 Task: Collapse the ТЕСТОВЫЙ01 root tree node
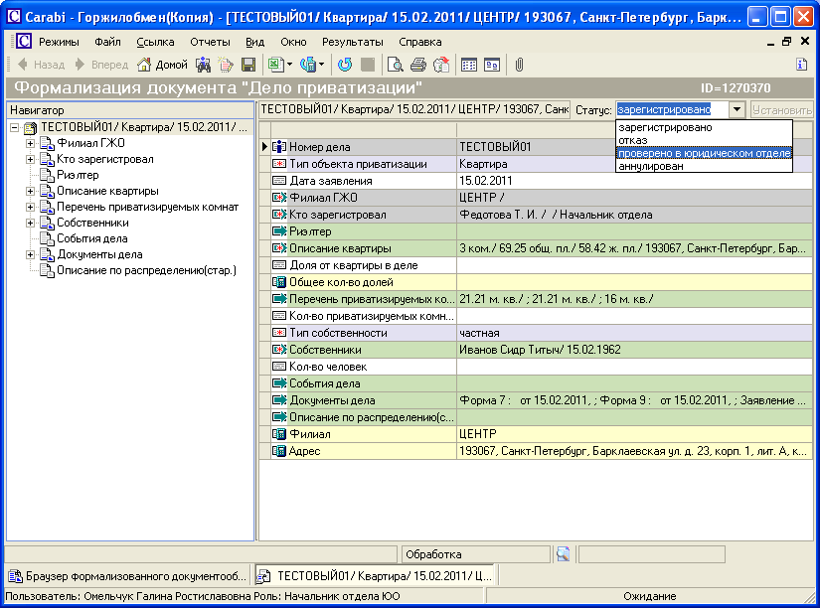(14, 127)
